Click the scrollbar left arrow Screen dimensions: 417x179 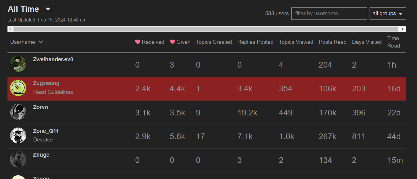click(x=11, y=29)
